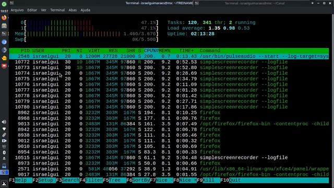Click the CPU% column header
334x188 pixels.
[x=151, y=51]
